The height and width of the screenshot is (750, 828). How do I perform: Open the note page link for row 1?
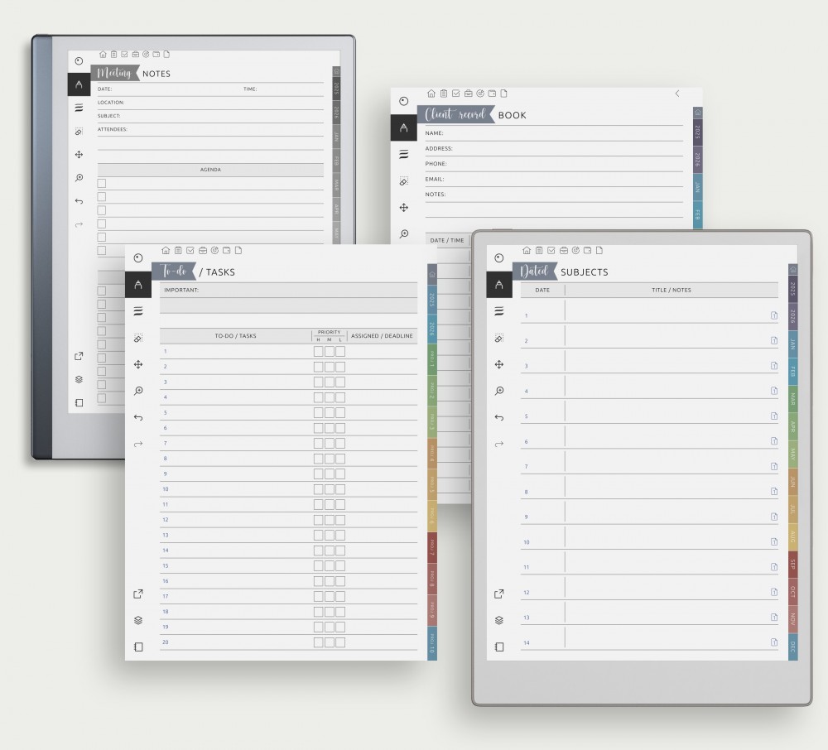click(773, 315)
